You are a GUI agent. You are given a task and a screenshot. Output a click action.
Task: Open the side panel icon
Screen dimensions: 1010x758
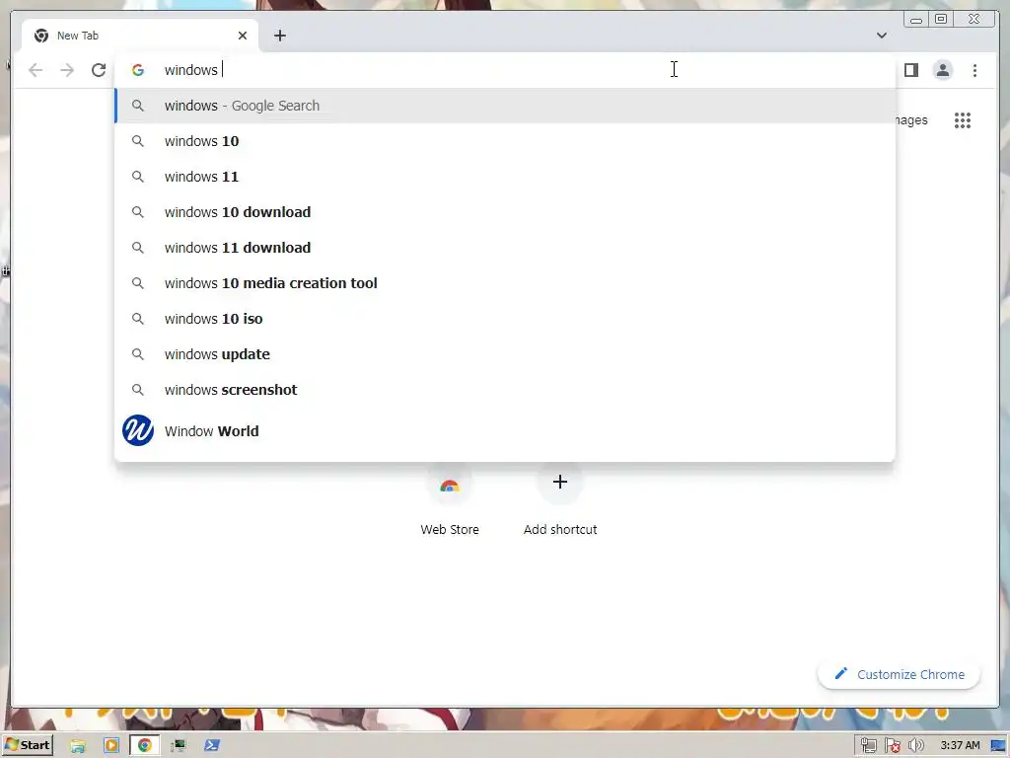coord(910,70)
